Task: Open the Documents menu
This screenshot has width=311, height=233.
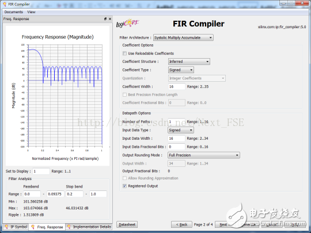Action: [14, 12]
